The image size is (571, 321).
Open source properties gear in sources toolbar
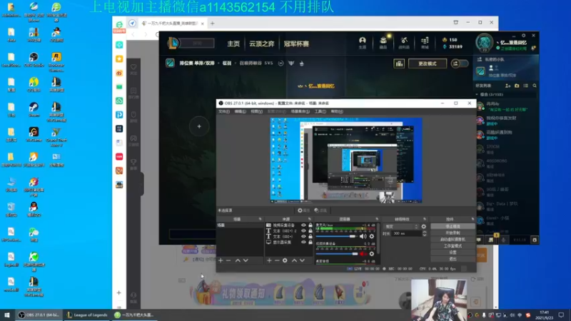[285, 260]
